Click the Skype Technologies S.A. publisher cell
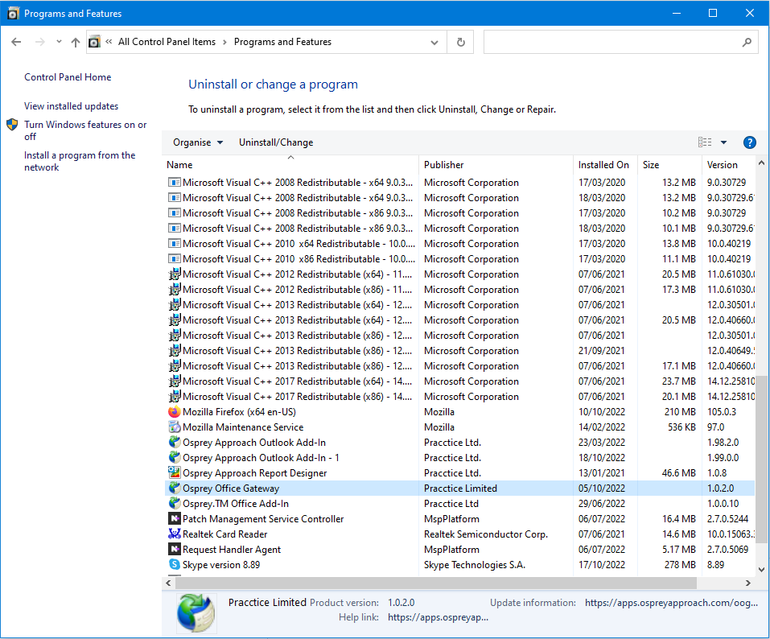Viewport: 770px width, 639px height. coord(475,565)
